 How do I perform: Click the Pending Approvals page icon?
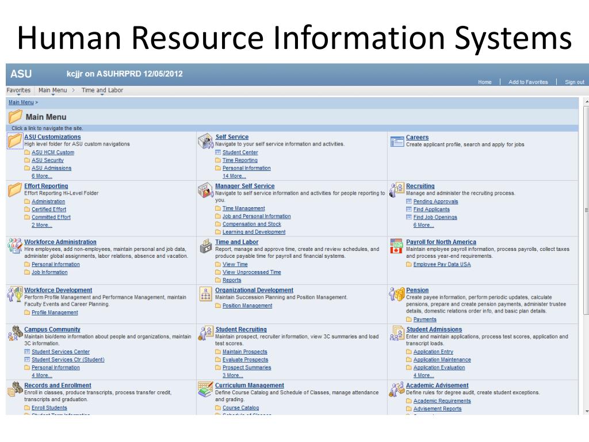pyautogui.click(x=409, y=201)
